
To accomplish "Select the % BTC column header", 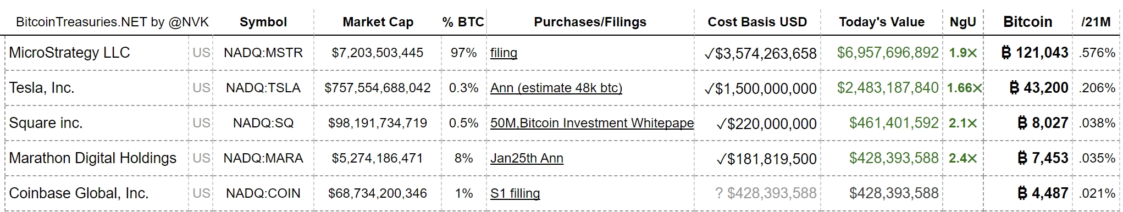I will coord(463,22).
